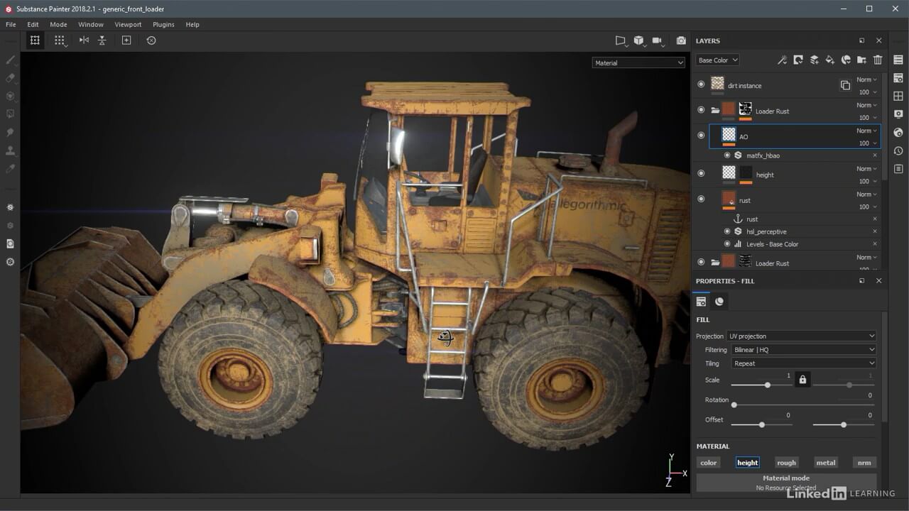Image resolution: width=909 pixels, height=511 pixels.
Task: Select the Clone stamp tool
Action: [10, 150]
